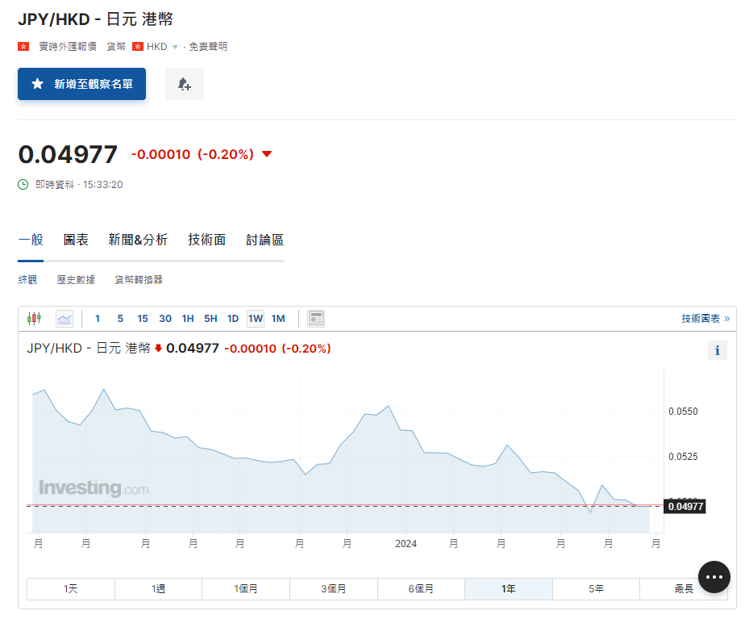Create a price alert with bell icon

tap(184, 84)
